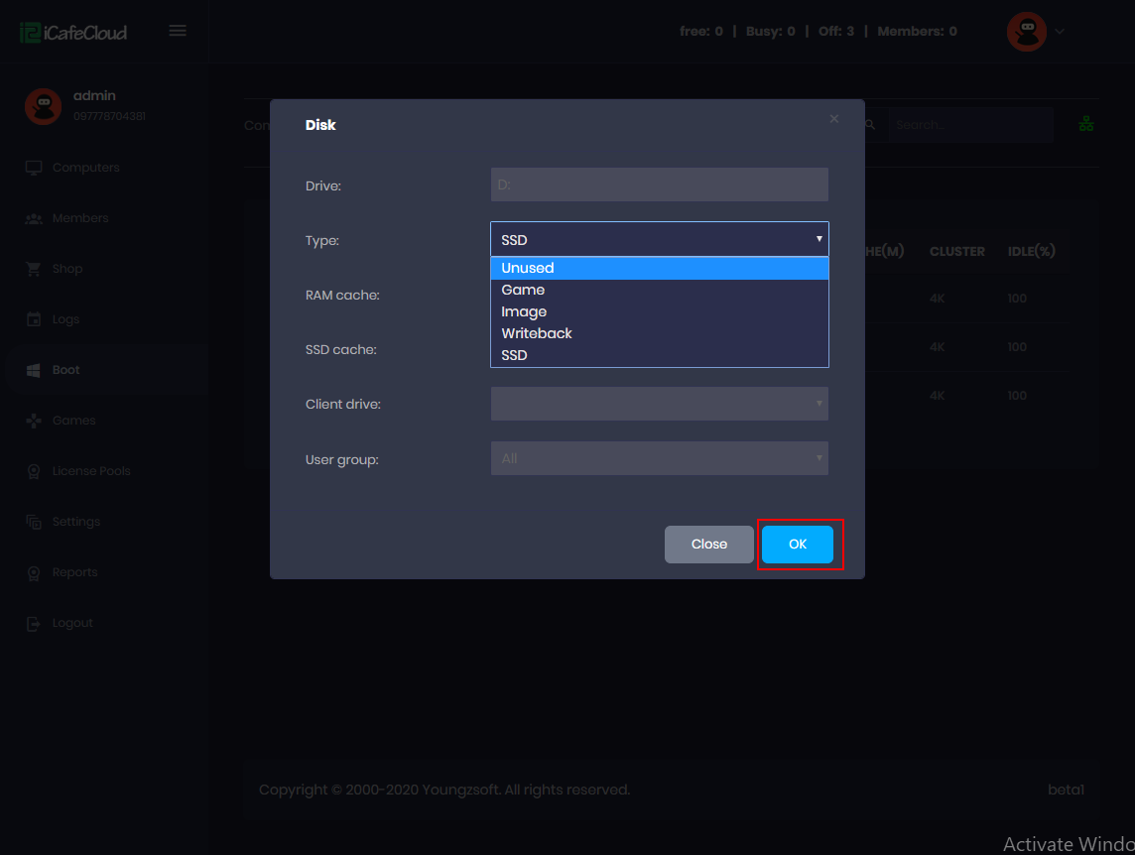
Task: Click the green network topology icon
Action: [x=1085, y=123]
